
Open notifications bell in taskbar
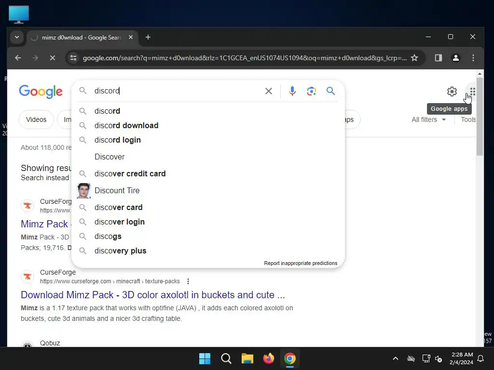click(x=480, y=358)
